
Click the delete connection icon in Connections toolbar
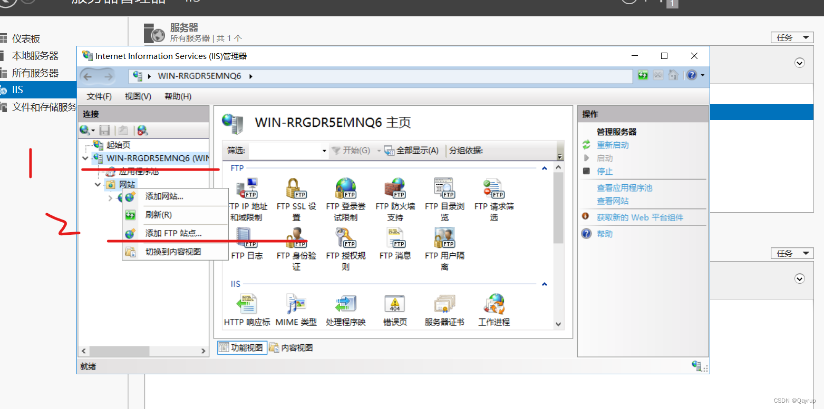click(142, 130)
